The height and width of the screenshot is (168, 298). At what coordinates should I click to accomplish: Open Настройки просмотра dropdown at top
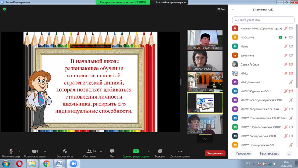coord(171,3)
